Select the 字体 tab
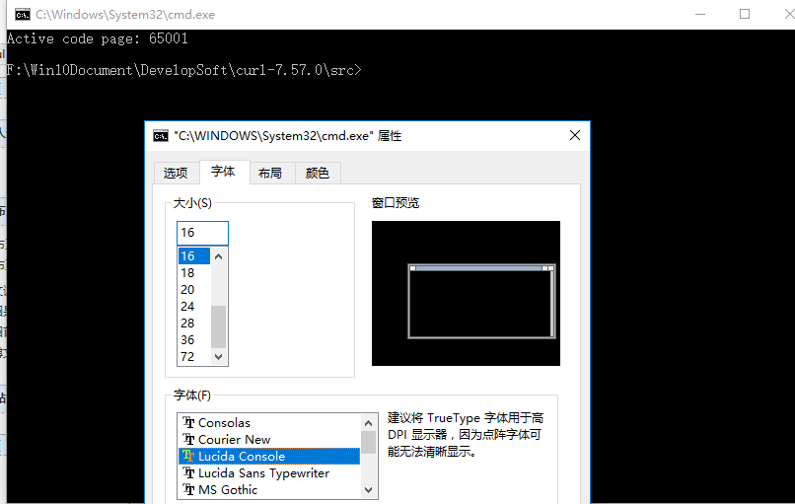The image size is (795, 504). [224, 172]
